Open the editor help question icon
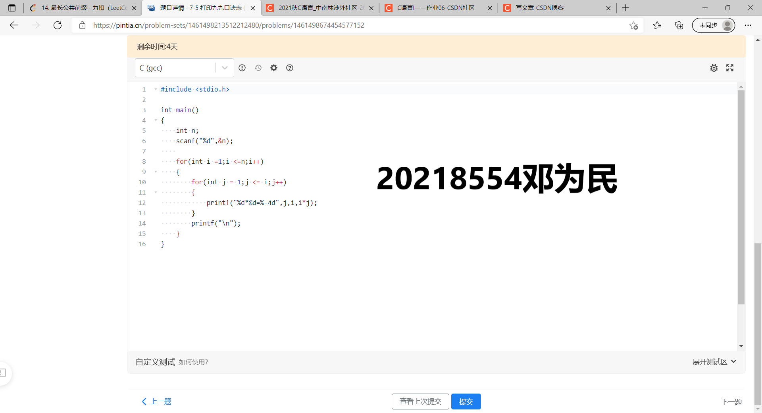 pos(290,68)
